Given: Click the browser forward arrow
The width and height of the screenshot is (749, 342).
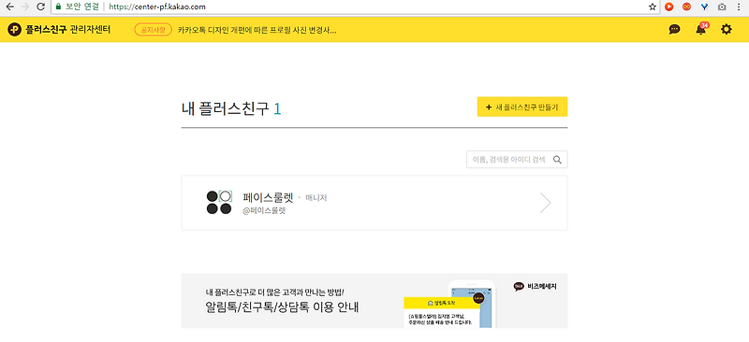Looking at the screenshot, I should (25, 7).
